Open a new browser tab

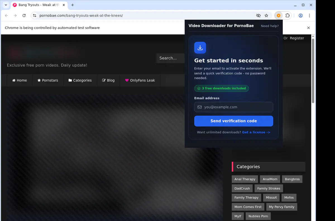point(73,5)
